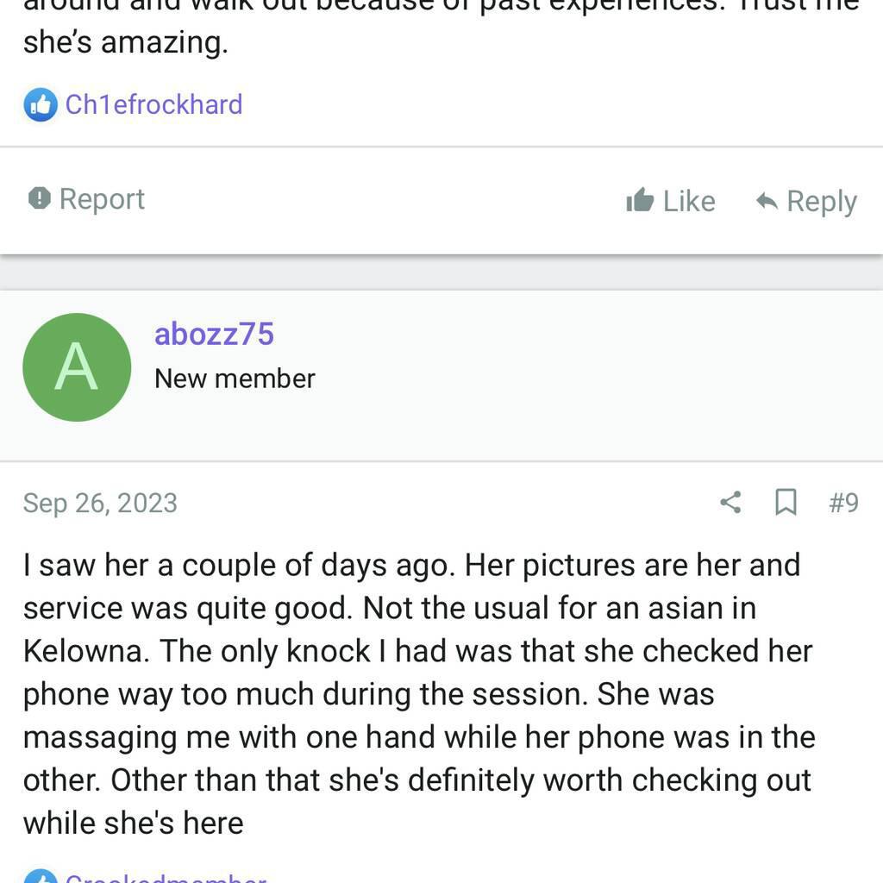
Task: Click the line "while she's here" in the post
Action: point(134,824)
